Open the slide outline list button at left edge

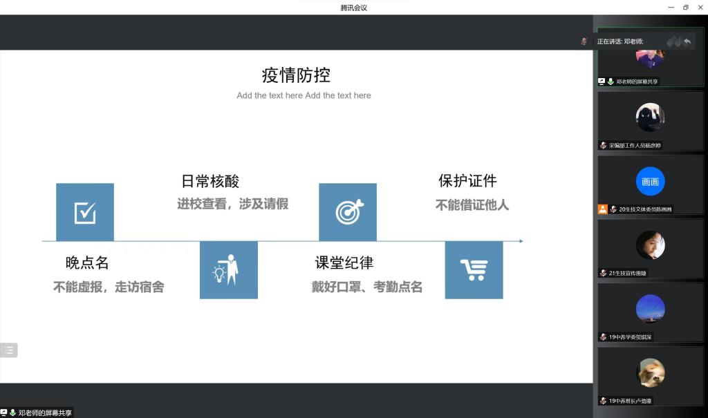[9, 350]
